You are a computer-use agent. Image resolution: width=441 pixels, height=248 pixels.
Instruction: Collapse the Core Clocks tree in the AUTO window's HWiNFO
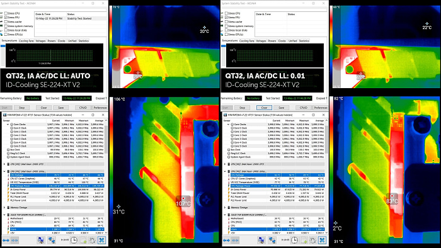point(8,124)
